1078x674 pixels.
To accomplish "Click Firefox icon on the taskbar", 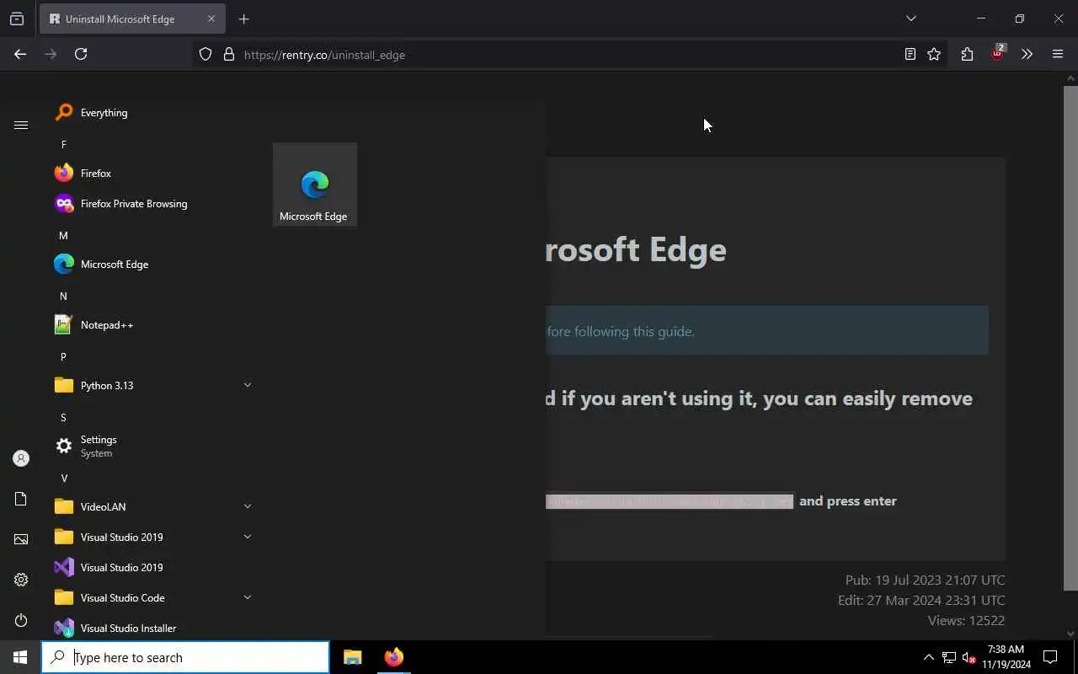I will [x=393, y=657].
